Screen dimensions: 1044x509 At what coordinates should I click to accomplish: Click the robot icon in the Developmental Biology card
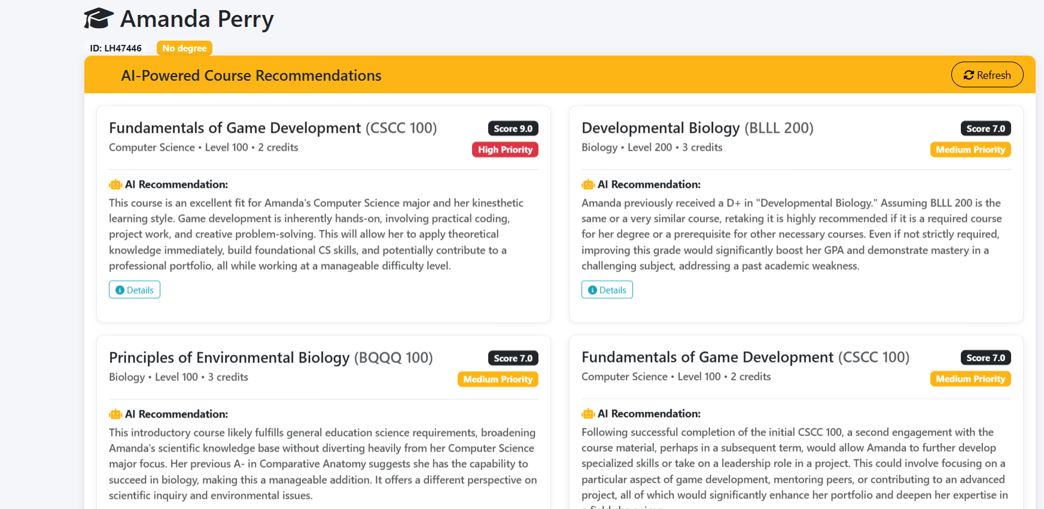pyautogui.click(x=588, y=184)
